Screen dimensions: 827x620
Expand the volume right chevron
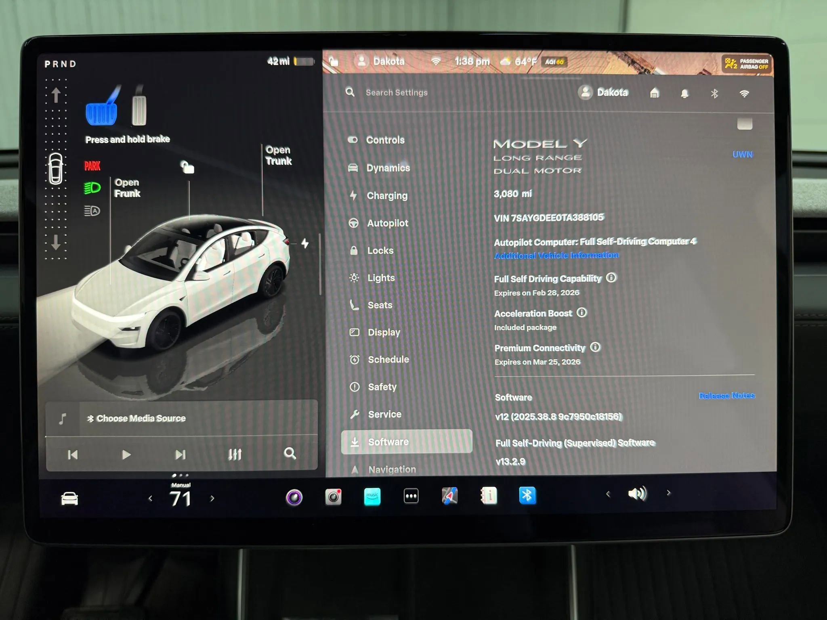point(669,493)
